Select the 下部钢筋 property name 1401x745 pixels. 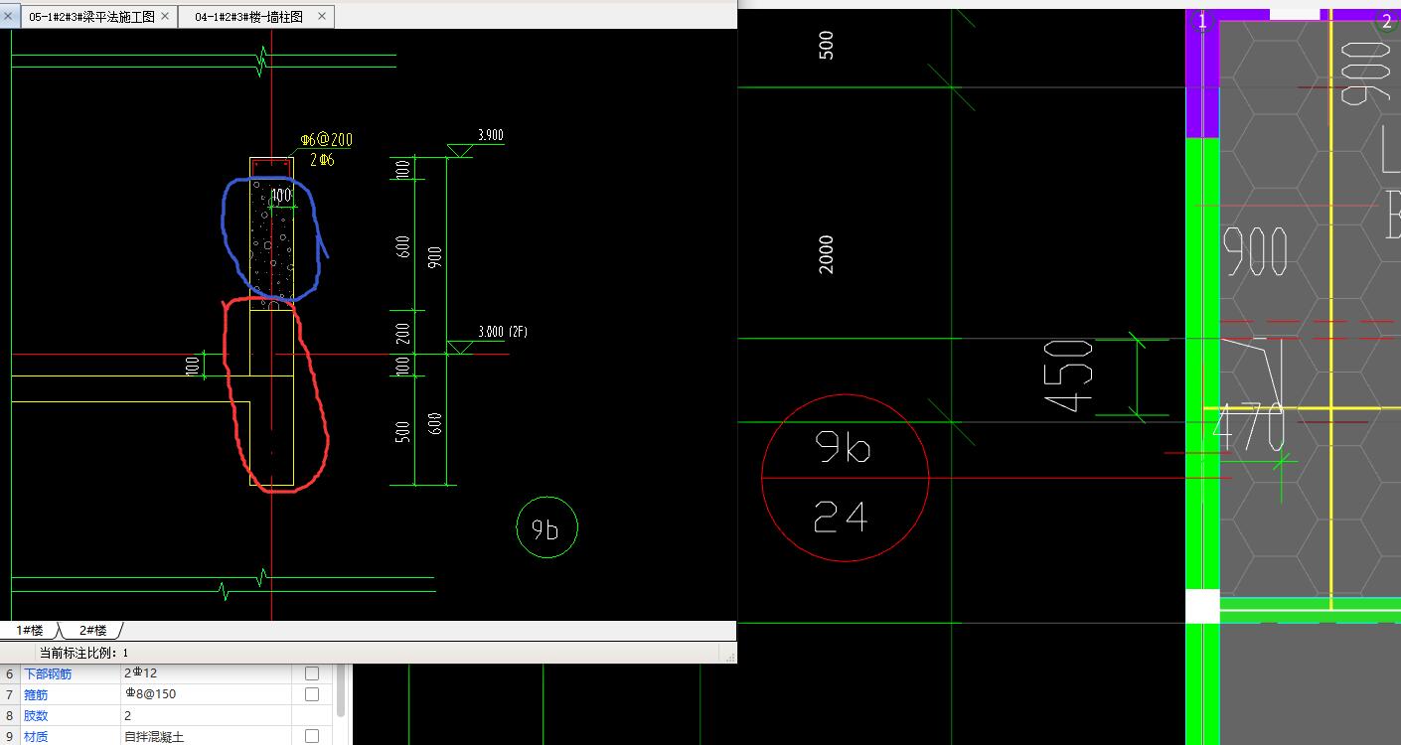(x=48, y=673)
